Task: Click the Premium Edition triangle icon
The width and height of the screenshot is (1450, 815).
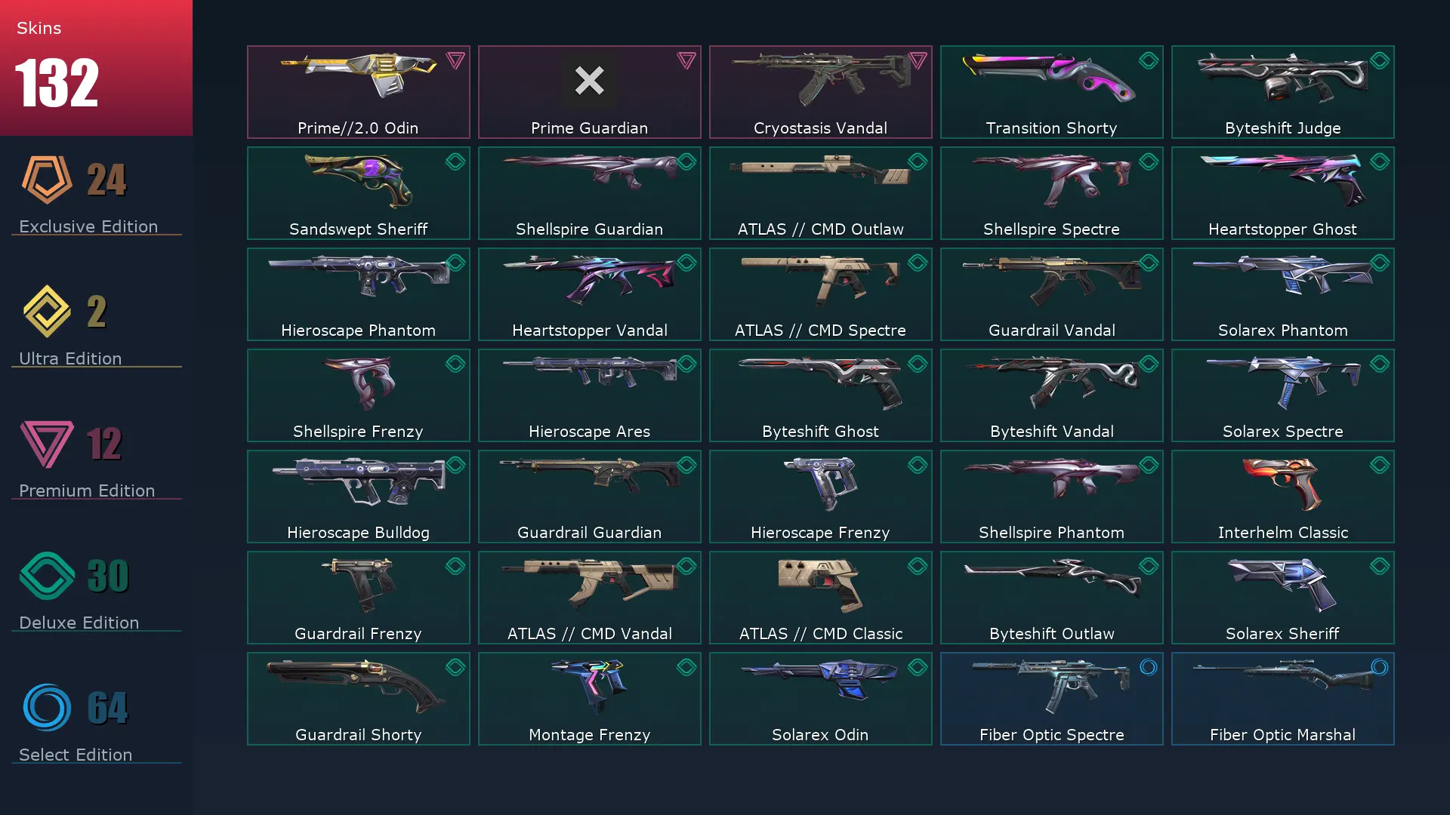Action: pyautogui.click(x=47, y=444)
